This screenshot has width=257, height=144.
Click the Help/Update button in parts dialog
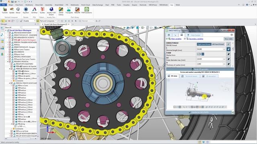194,35
